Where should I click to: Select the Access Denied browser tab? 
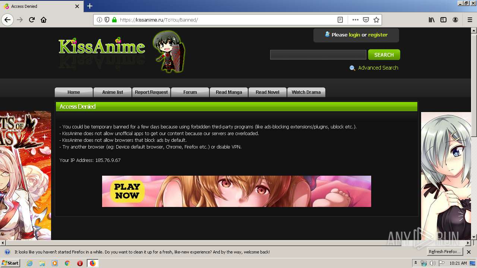coord(42,6)
